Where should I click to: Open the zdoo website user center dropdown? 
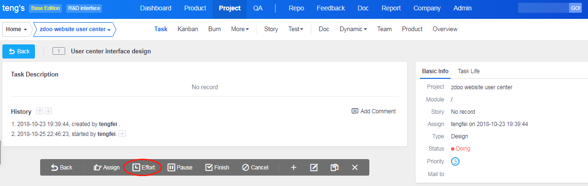tap(75, 29)
